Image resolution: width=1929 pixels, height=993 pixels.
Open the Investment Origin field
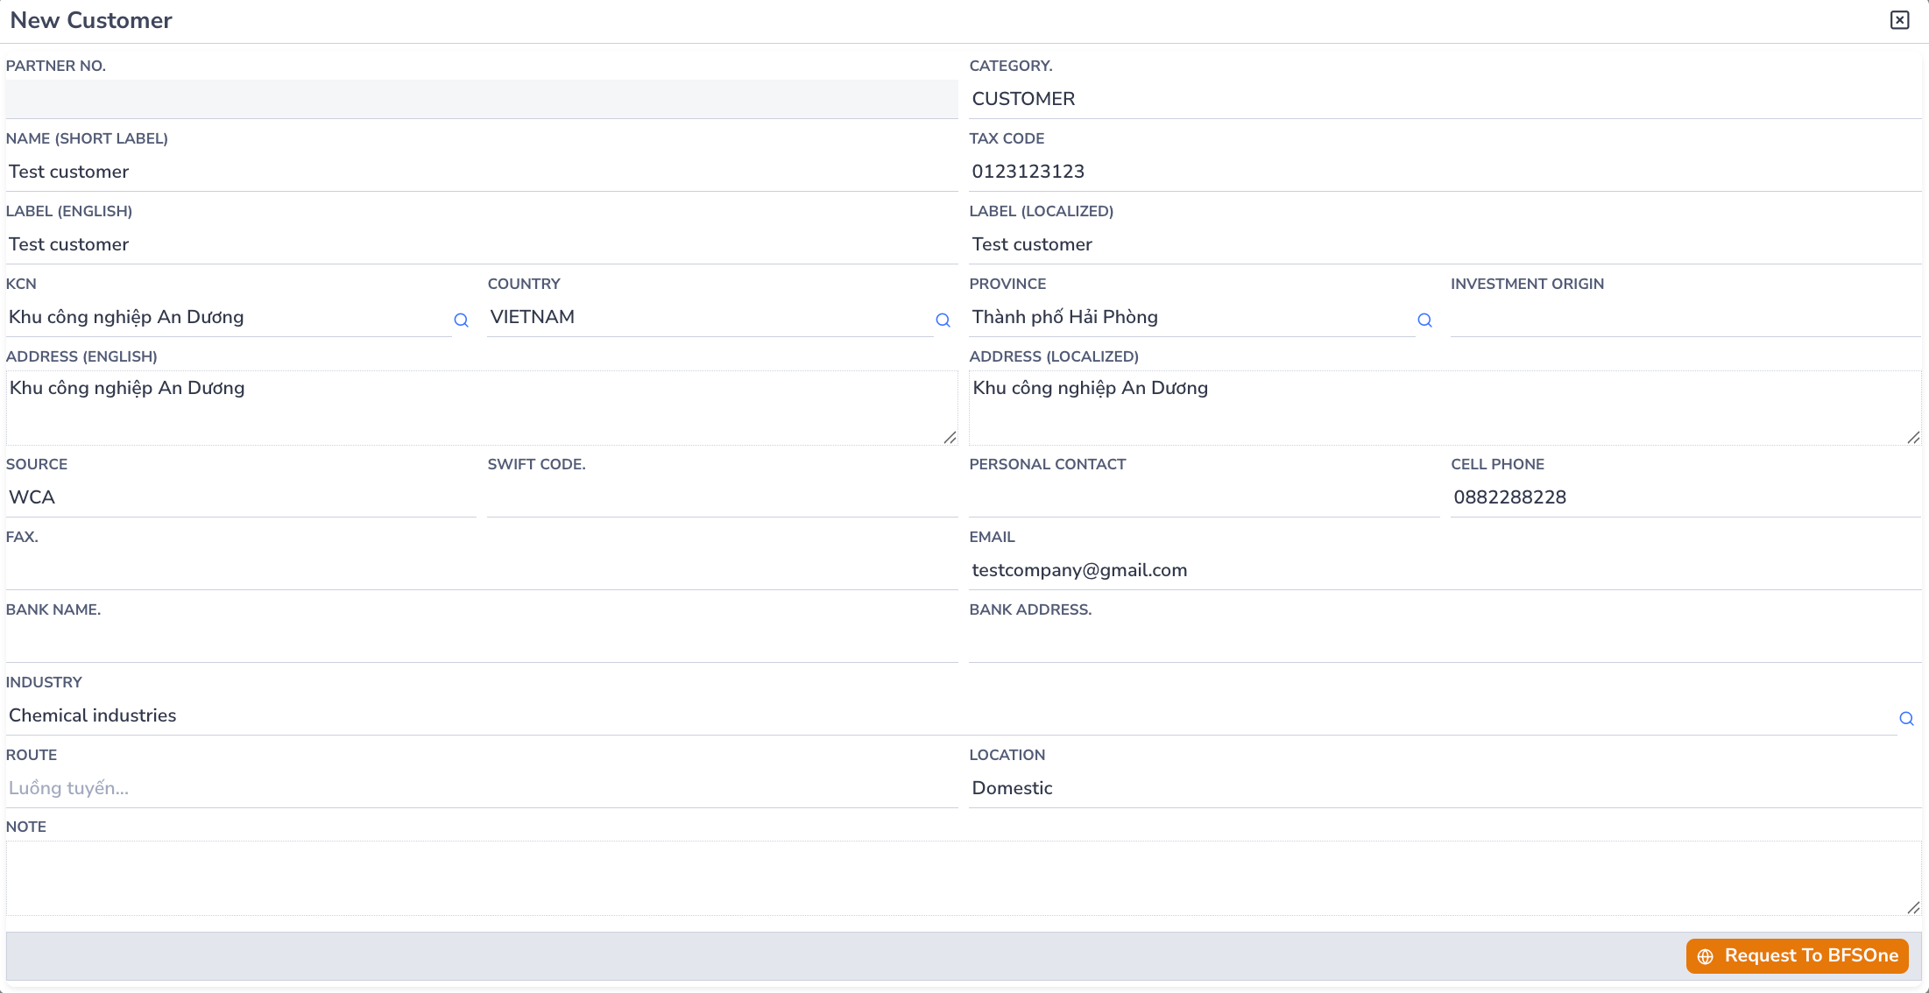click(1685, 317)
